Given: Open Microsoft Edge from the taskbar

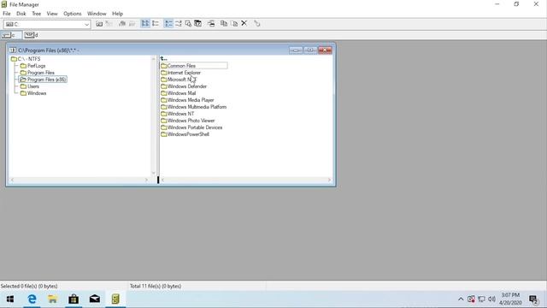Looking at the screenshot, I should [x=32, y=299].
